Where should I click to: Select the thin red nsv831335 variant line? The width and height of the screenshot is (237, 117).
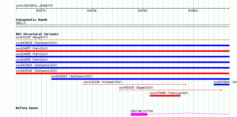(x=122, y=40)
